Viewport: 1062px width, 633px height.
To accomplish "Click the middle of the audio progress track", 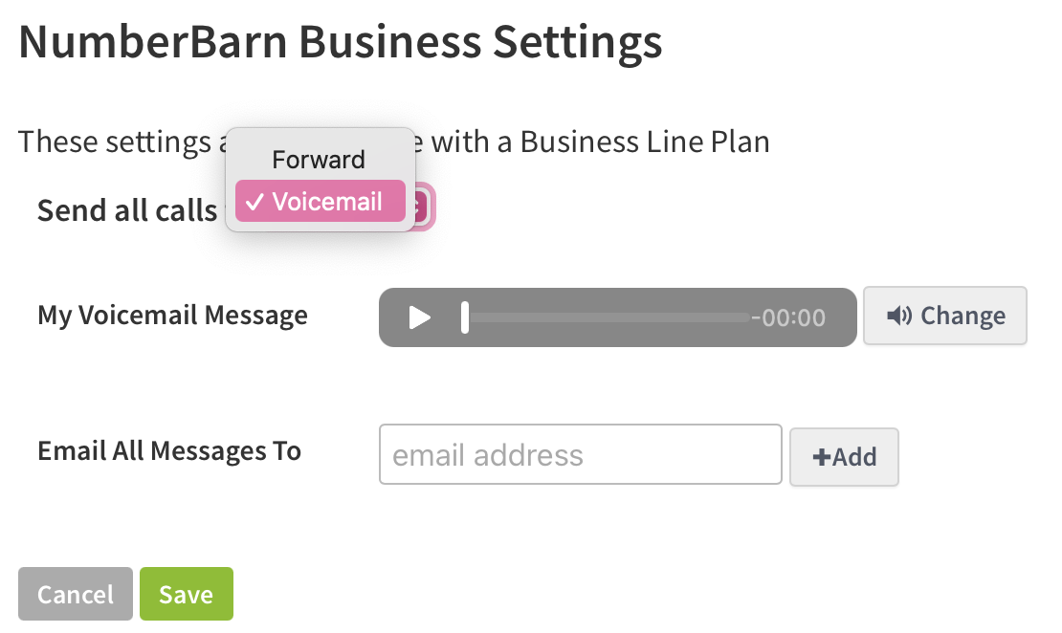I will (608, 317).
